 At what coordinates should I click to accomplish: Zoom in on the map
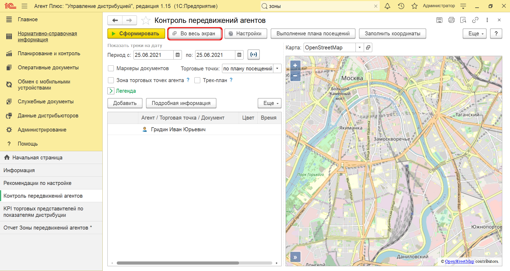(295, 66)
